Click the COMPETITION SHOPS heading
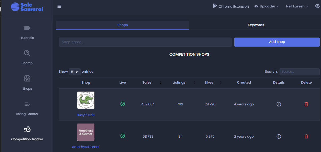This screenshot has height=152, width=321. tap(189, 54)
